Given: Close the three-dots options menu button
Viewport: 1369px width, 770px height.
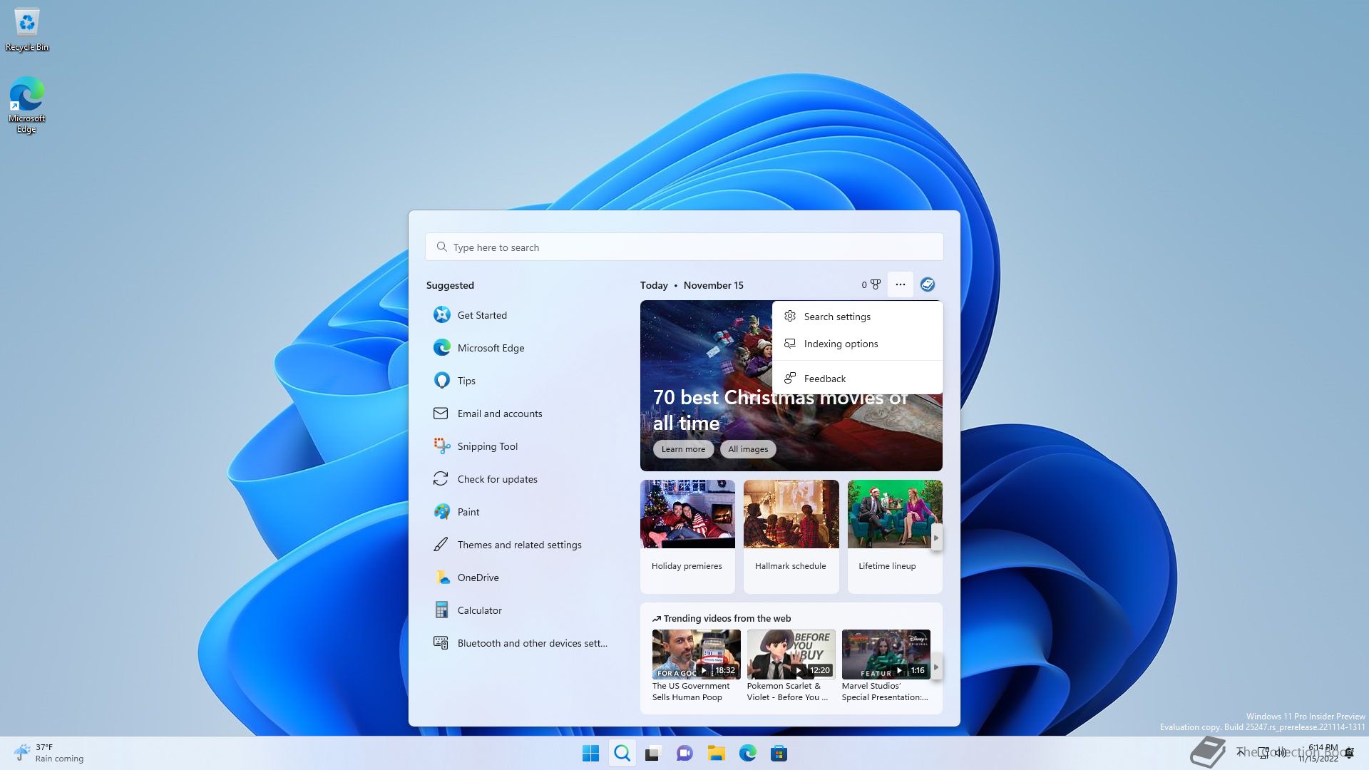Looking at the screenshot, I should click(900, 284).
